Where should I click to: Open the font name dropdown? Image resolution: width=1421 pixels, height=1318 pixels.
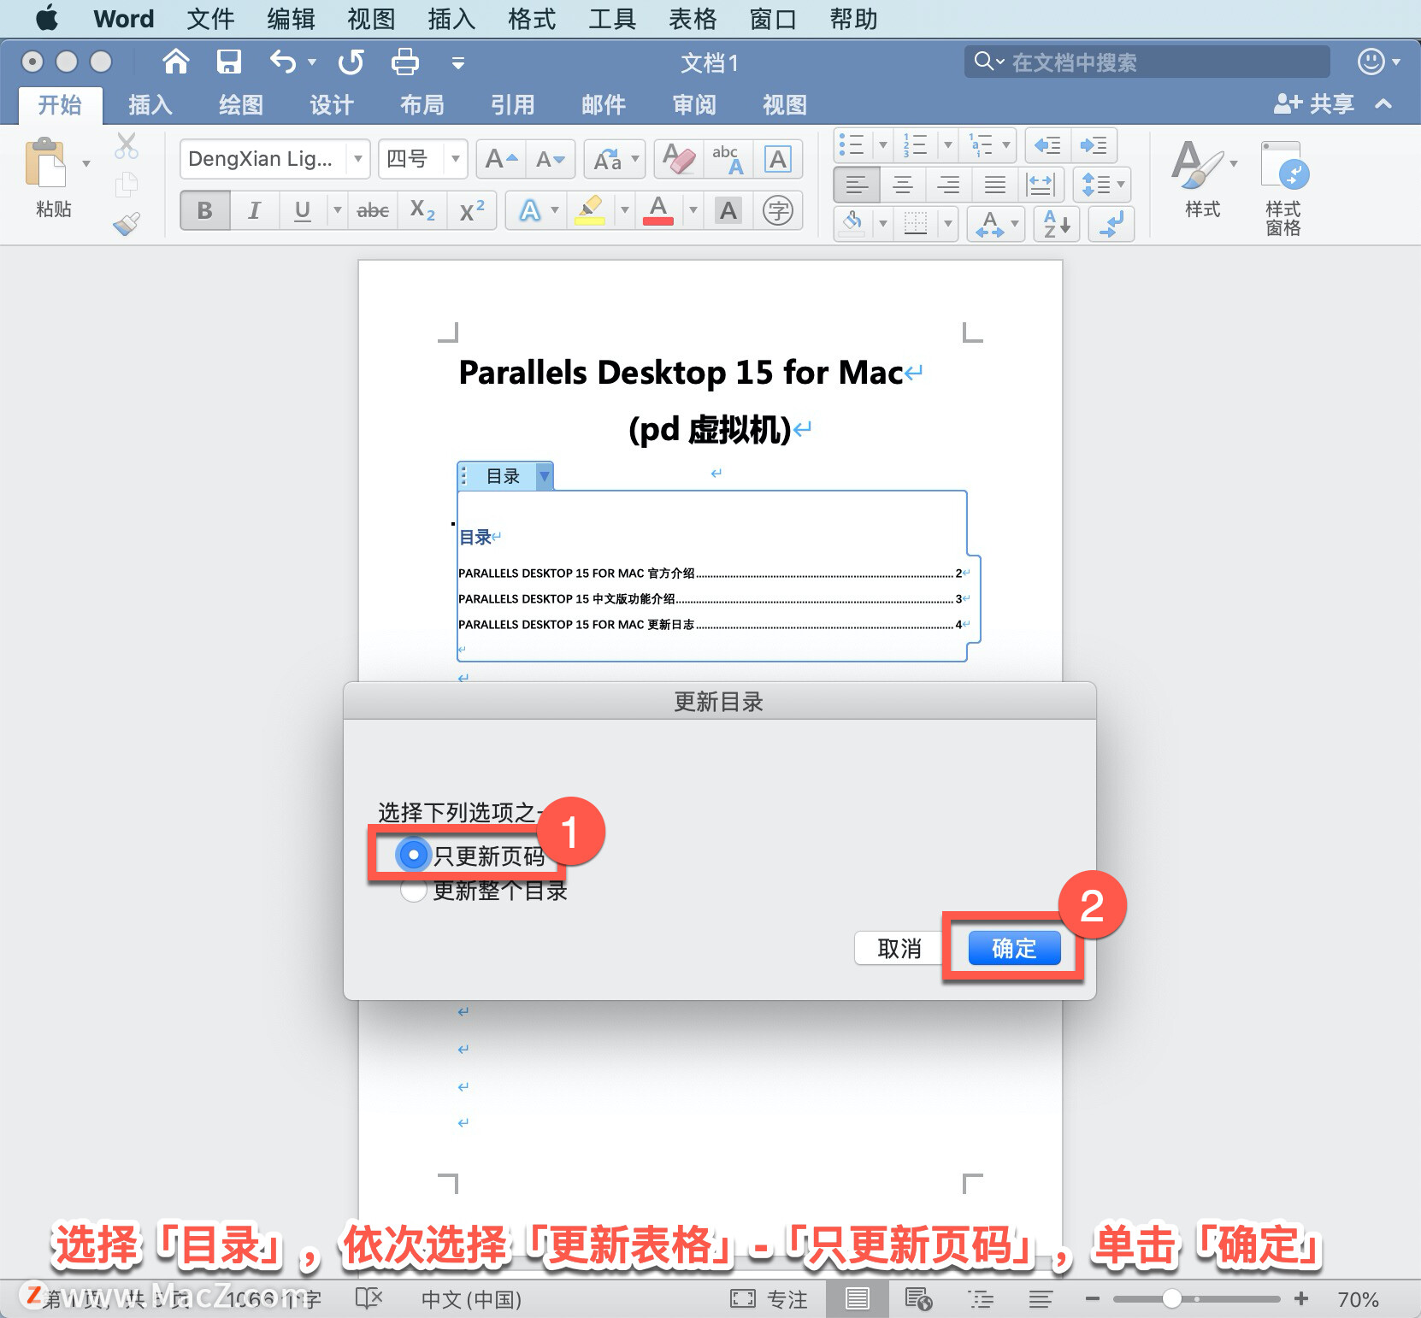357,159
